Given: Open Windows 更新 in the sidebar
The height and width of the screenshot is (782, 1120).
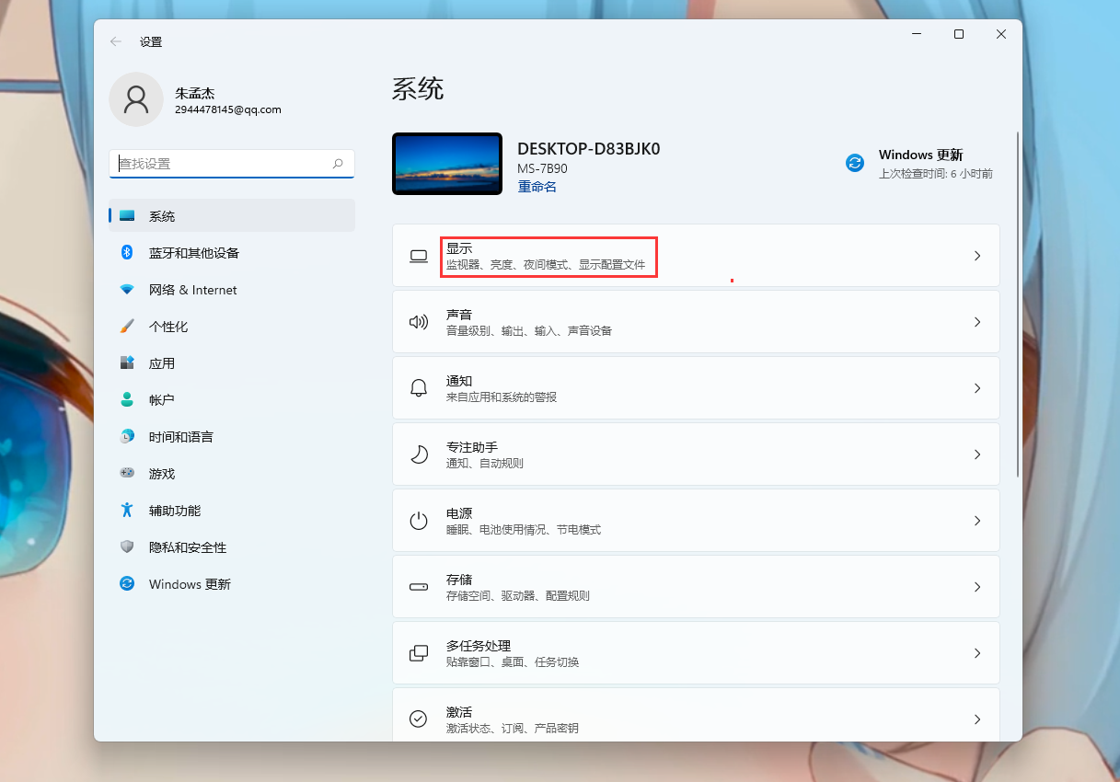Looking at the screenshot, I should [x=232, y=584].
